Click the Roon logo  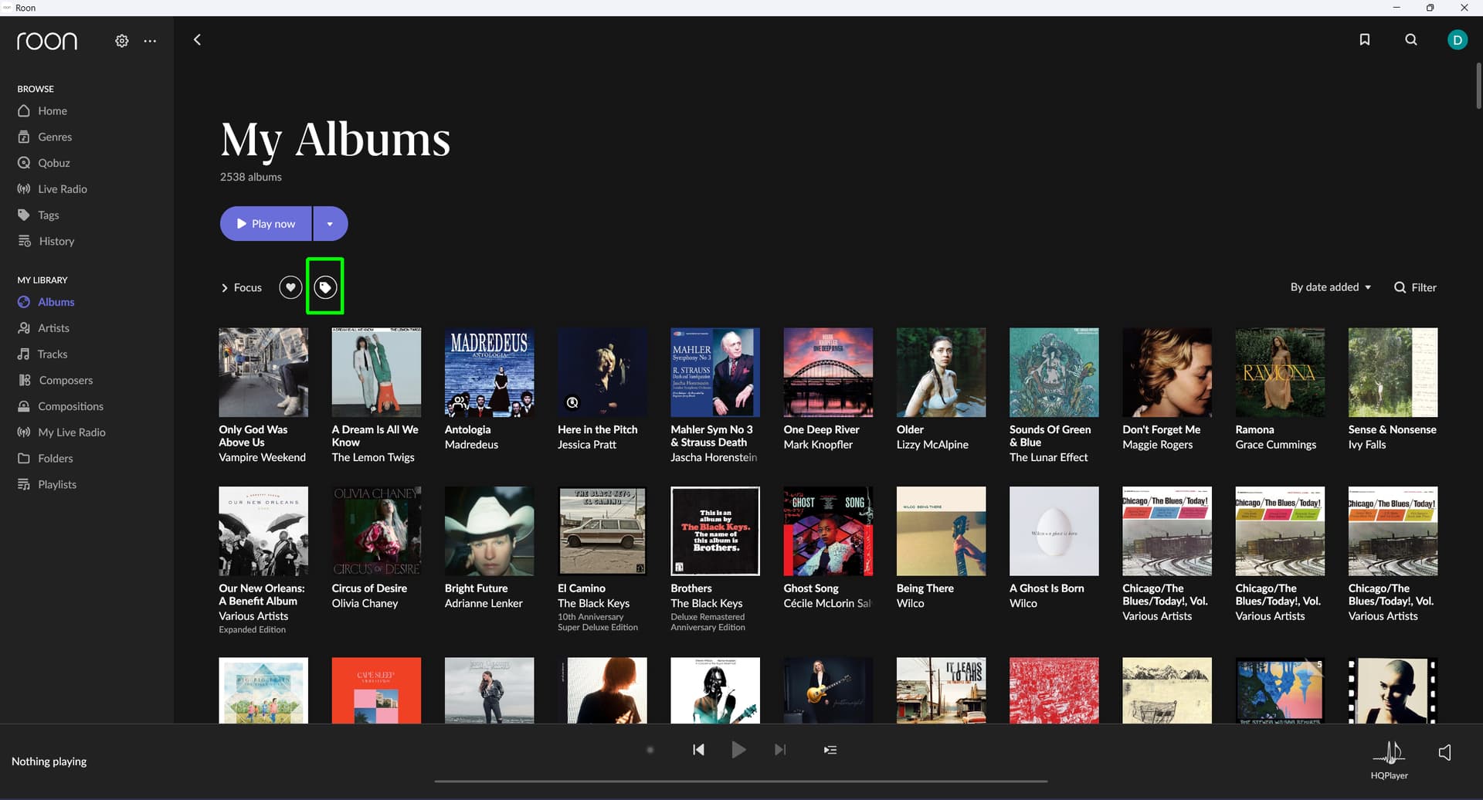click(x=47, y=41)
